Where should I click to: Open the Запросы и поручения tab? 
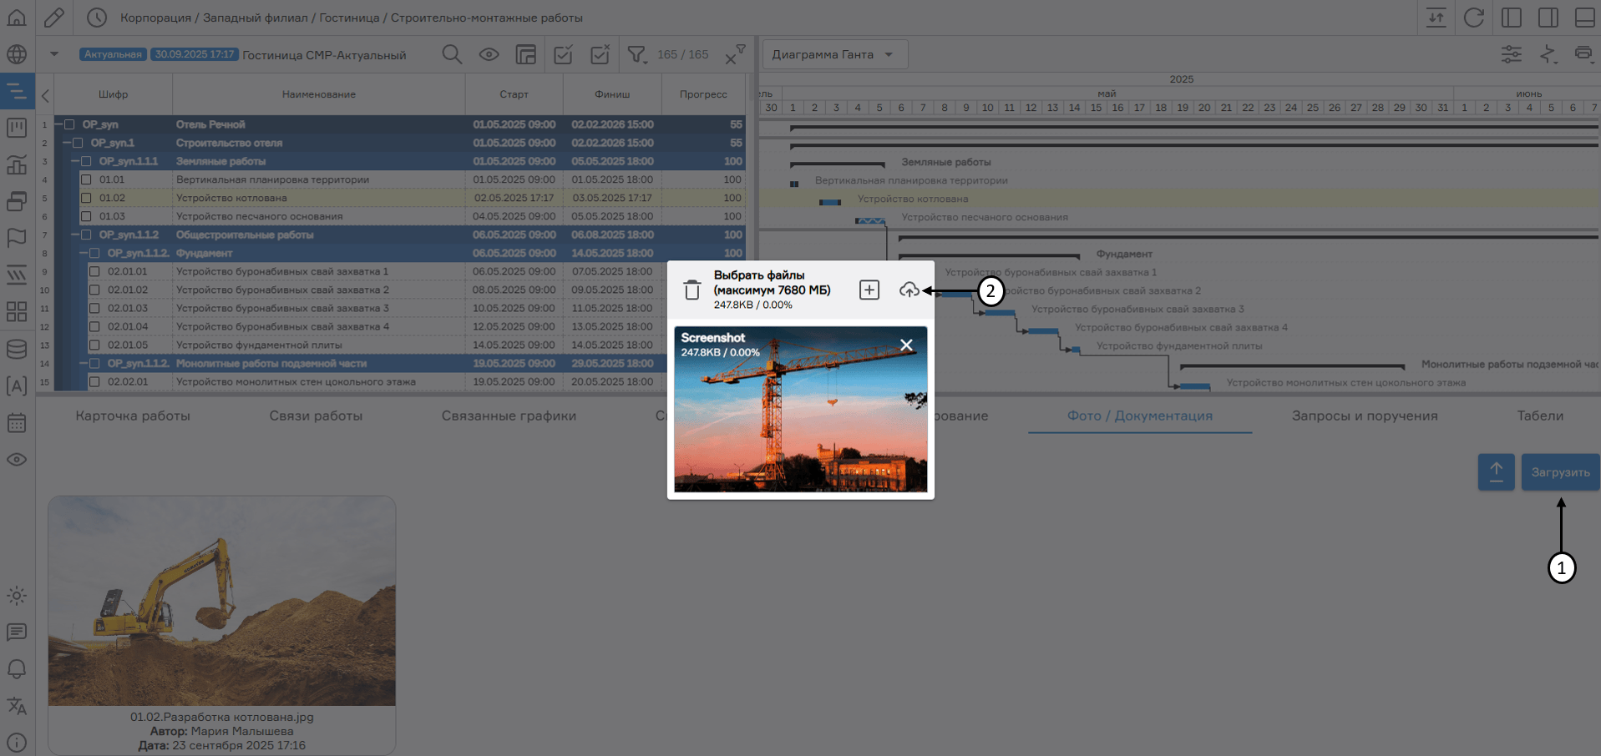(x=1364, y=416)
